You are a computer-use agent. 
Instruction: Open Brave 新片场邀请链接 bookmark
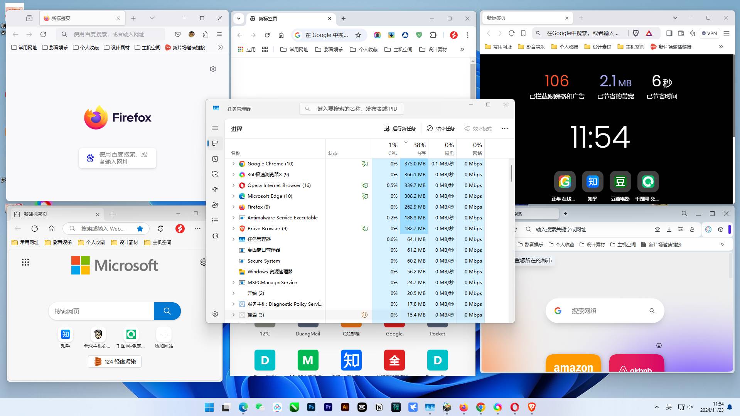click(x=671, y=47)
